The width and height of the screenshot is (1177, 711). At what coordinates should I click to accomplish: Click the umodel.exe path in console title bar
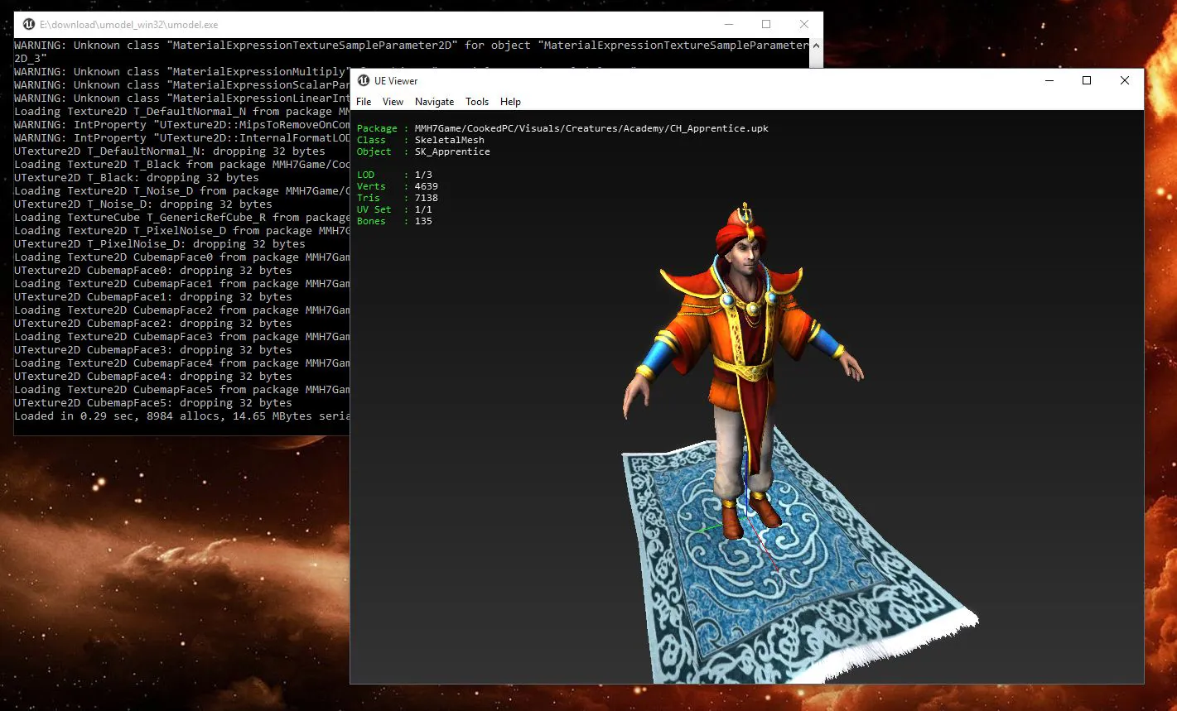129,25
